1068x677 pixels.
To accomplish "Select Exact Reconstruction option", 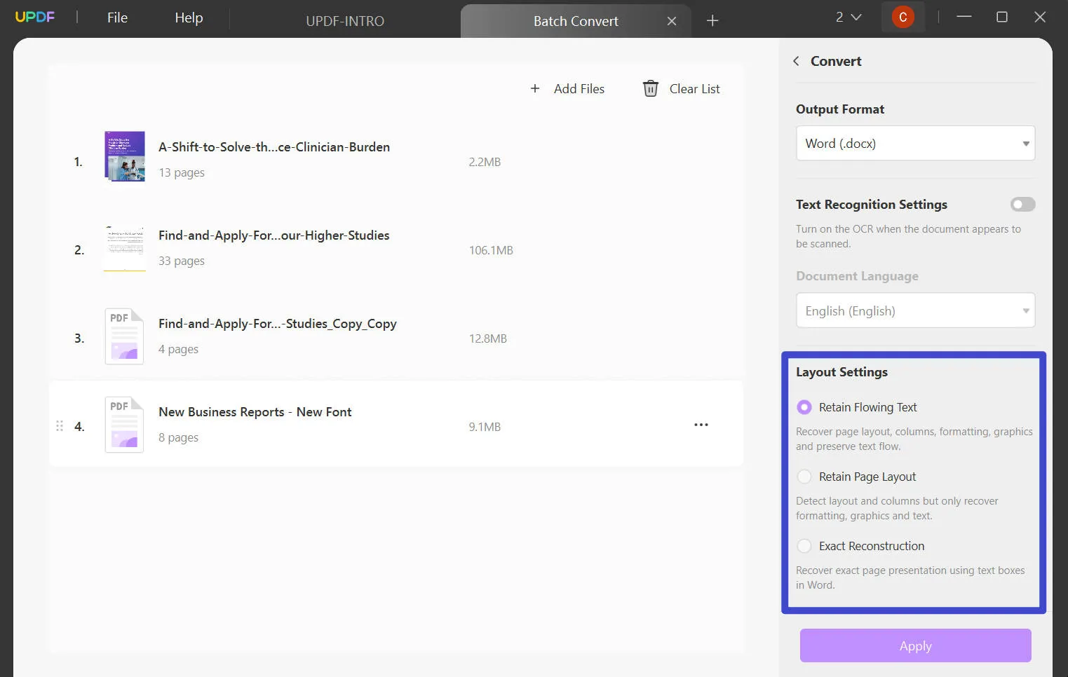I will tap(804, 546).
